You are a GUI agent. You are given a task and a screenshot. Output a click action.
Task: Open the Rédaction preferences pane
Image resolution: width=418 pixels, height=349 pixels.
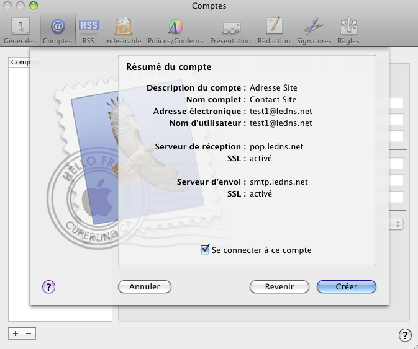pos(274,30)
